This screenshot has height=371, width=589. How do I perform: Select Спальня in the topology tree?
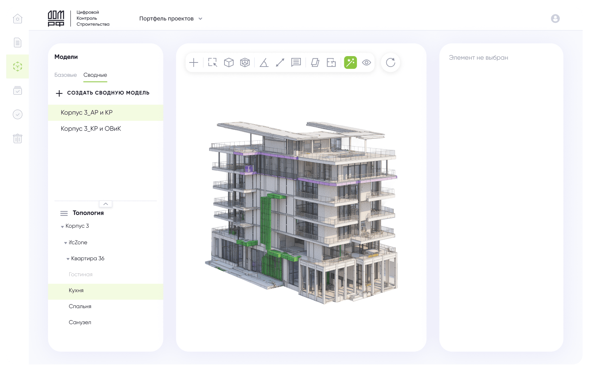tap(80, 306)
